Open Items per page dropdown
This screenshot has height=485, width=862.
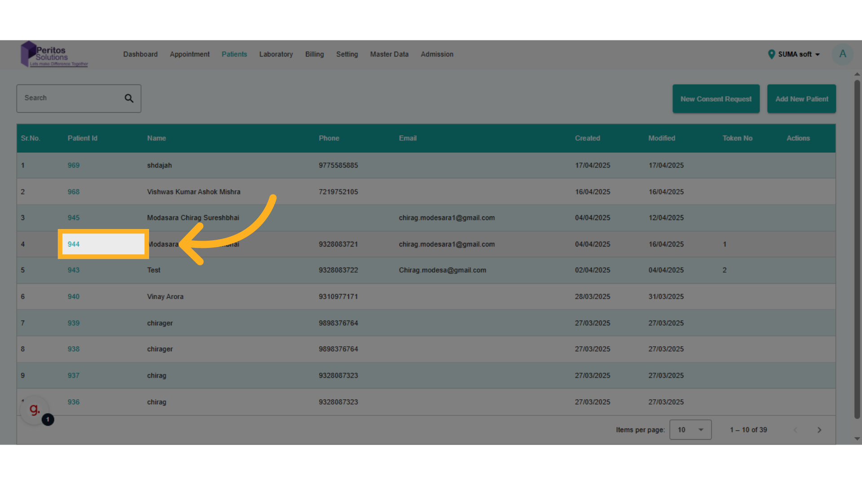coord(690,430)
